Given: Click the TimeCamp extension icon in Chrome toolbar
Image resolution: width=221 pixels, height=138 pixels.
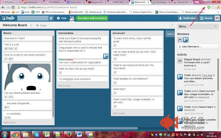Looking at the screenshot, I should 209,7.
